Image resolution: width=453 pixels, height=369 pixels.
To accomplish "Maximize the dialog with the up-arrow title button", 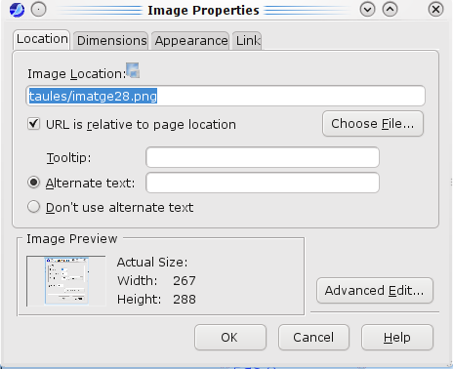I will click(390, 10).
